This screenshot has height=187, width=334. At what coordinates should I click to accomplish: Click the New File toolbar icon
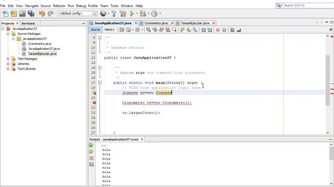point(6,14)
